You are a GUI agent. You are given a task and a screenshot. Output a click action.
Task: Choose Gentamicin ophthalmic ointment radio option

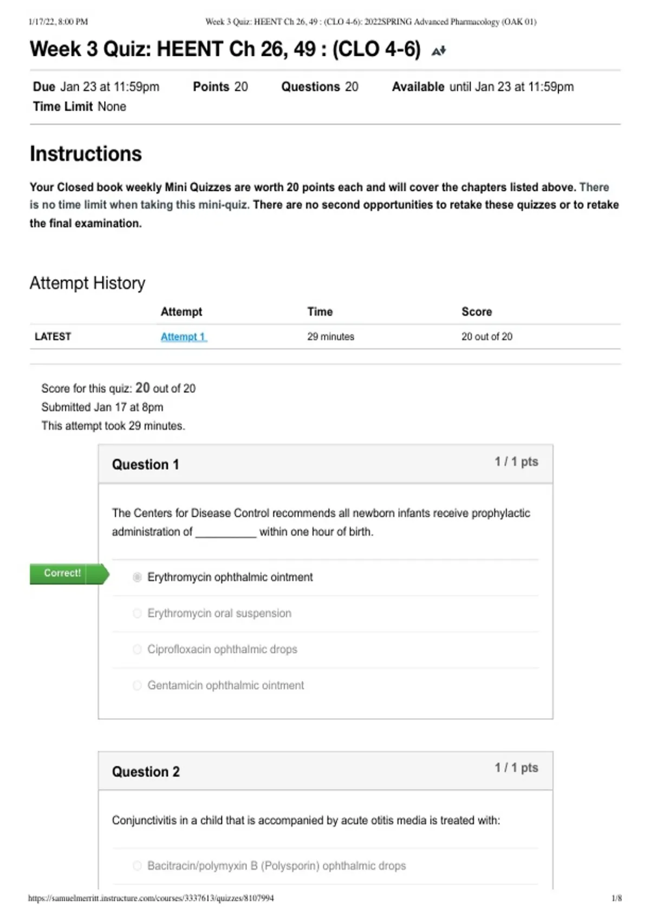pos(138,686)
